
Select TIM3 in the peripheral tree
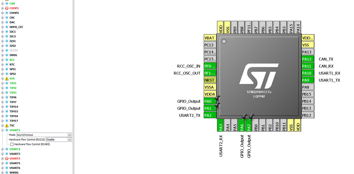pyautogui.click(x=13, y=93)
